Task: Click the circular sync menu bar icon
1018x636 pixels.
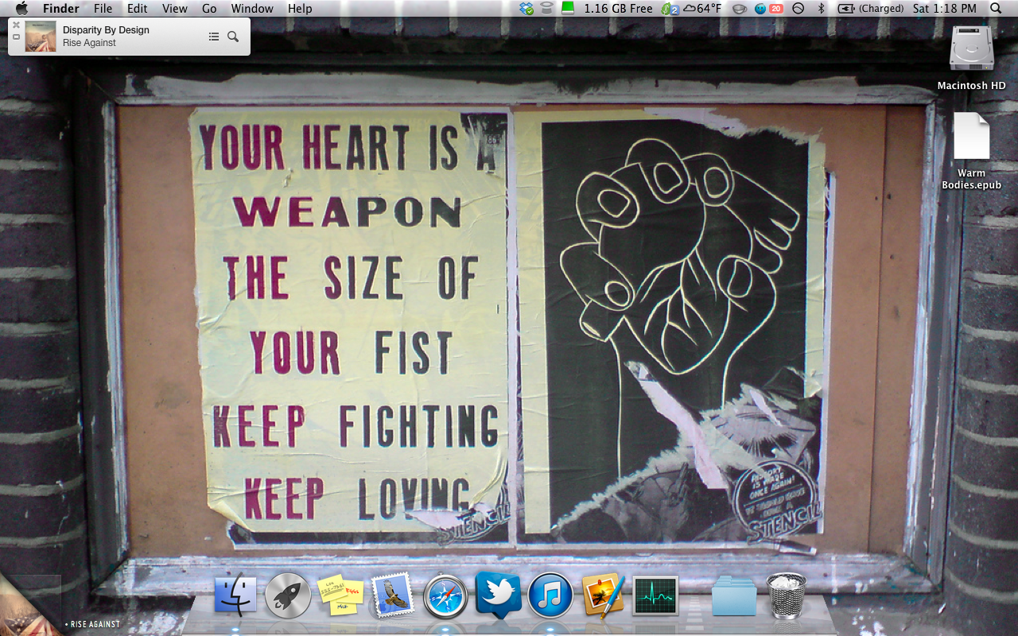Action: point(798,9)
